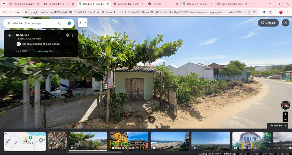292x155 pixels.
Task: Click the search magnifier icon in Maps
Action: (x=59, y=23)
